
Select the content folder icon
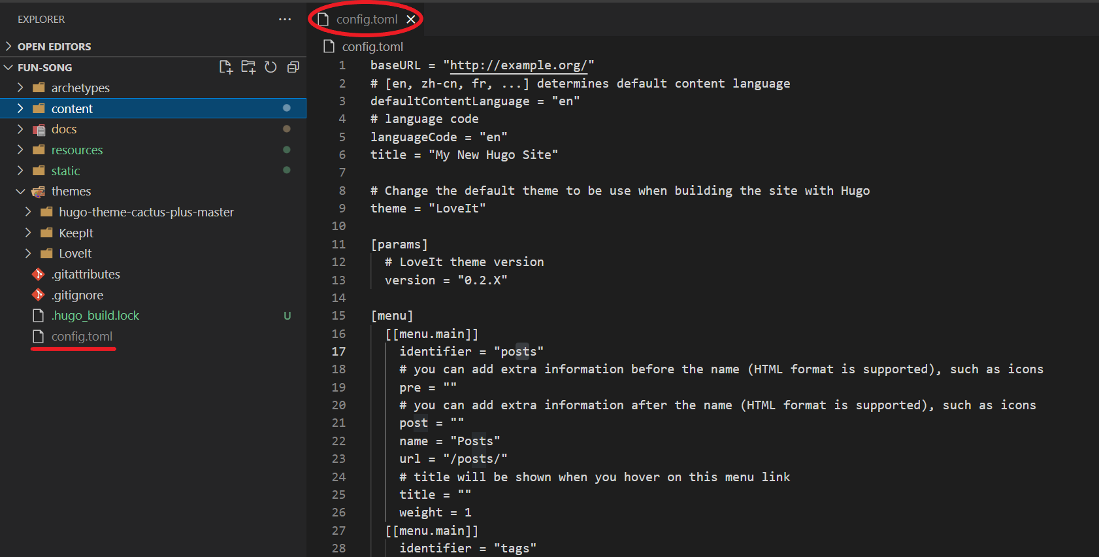point(39,109)
